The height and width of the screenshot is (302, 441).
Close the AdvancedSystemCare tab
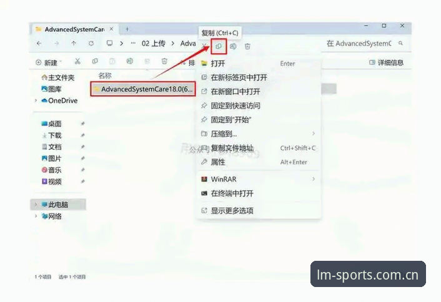pos(111,29)
